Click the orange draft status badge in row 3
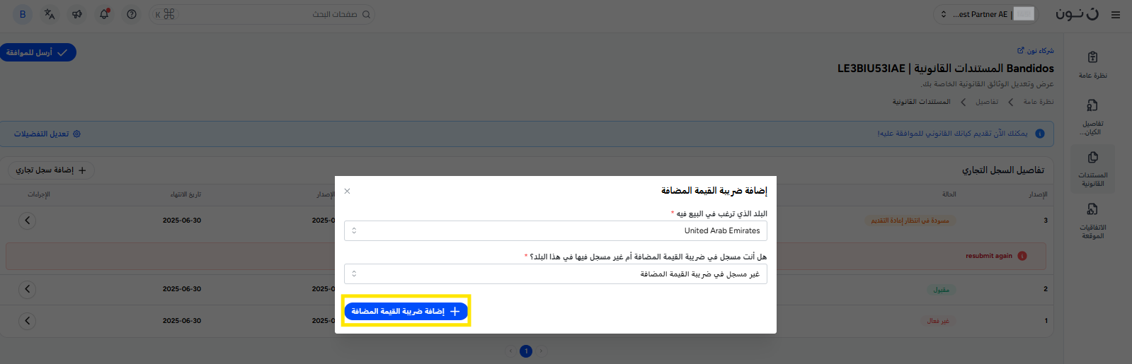The height and width of the screenshot is (364, 1132). 910,221
